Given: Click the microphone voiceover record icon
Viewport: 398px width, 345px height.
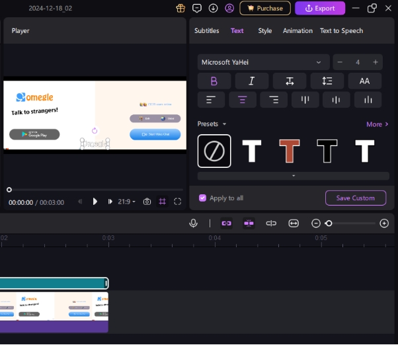Looking at the screenshot, I should point(193,223).
